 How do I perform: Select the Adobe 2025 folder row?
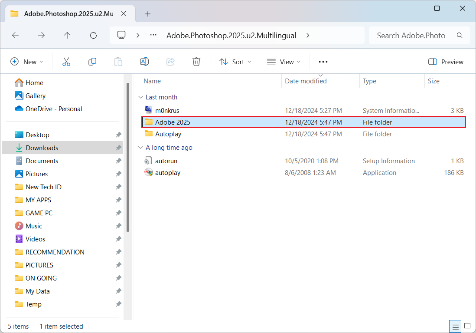click(x=303, y=122)
